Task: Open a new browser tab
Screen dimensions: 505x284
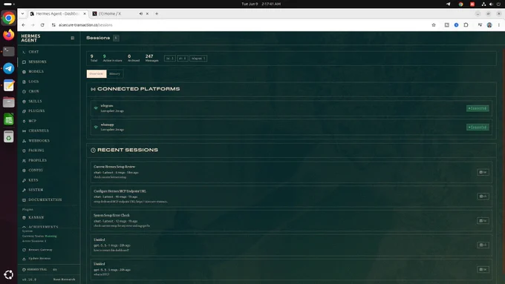Action: (157, 14)
